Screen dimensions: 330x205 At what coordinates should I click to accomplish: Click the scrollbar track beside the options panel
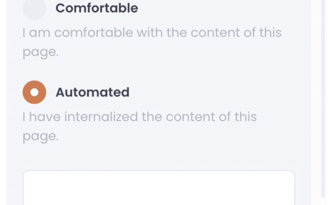point(323,99)
